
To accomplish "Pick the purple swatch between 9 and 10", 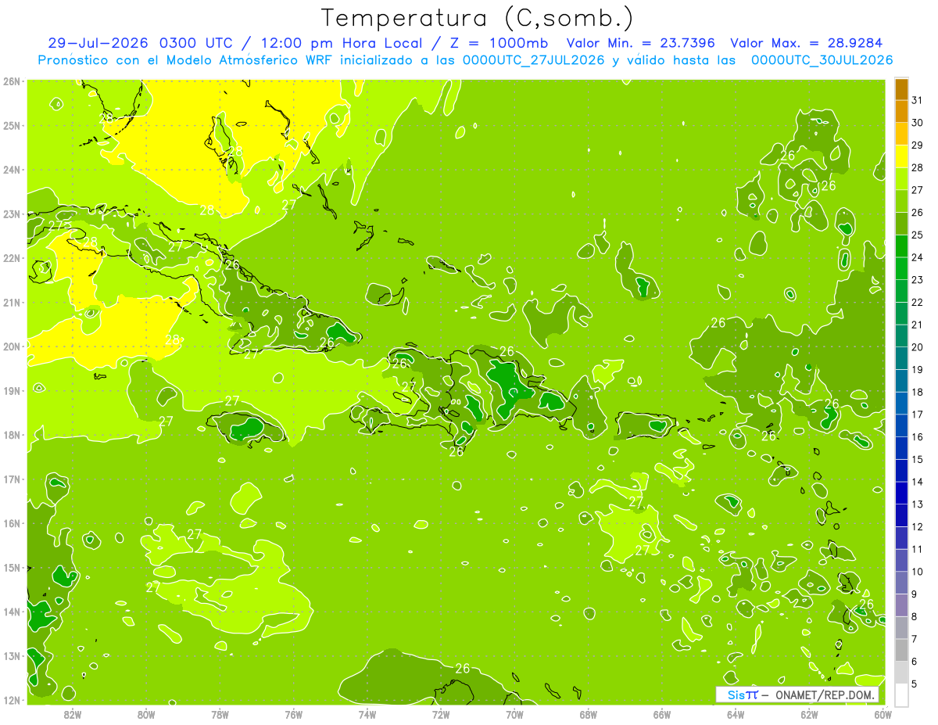I will click(x=901, y=583).
